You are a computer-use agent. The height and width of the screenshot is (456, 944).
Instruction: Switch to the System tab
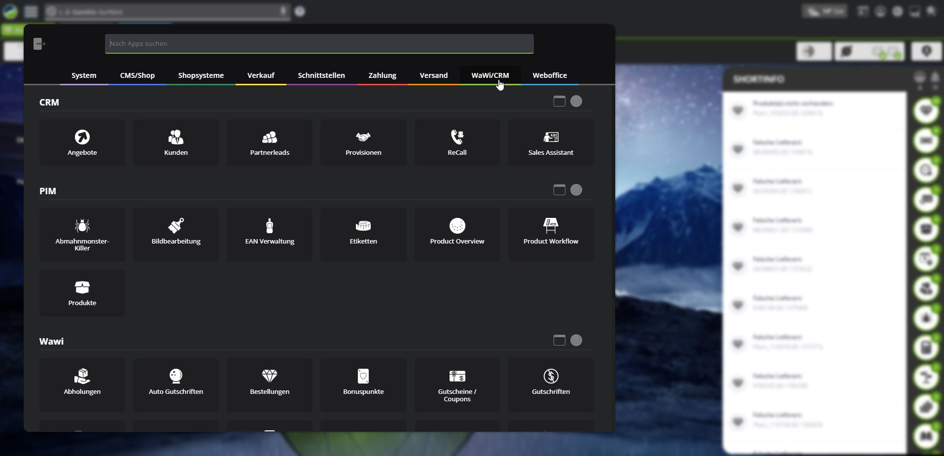(x=84, y=75)
